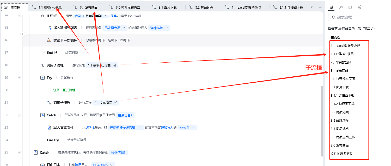Click the Catch icon on line 25
This screenshot has width=391, height=166.
pyautogui.click(x=36, y=152)
